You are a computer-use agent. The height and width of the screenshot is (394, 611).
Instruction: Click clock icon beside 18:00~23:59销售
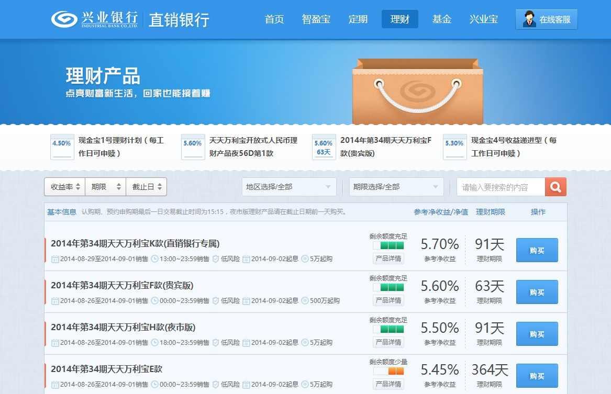154,342
